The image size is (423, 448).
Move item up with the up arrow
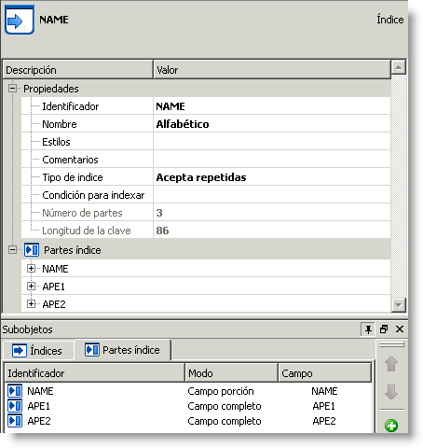click(391, 364)
